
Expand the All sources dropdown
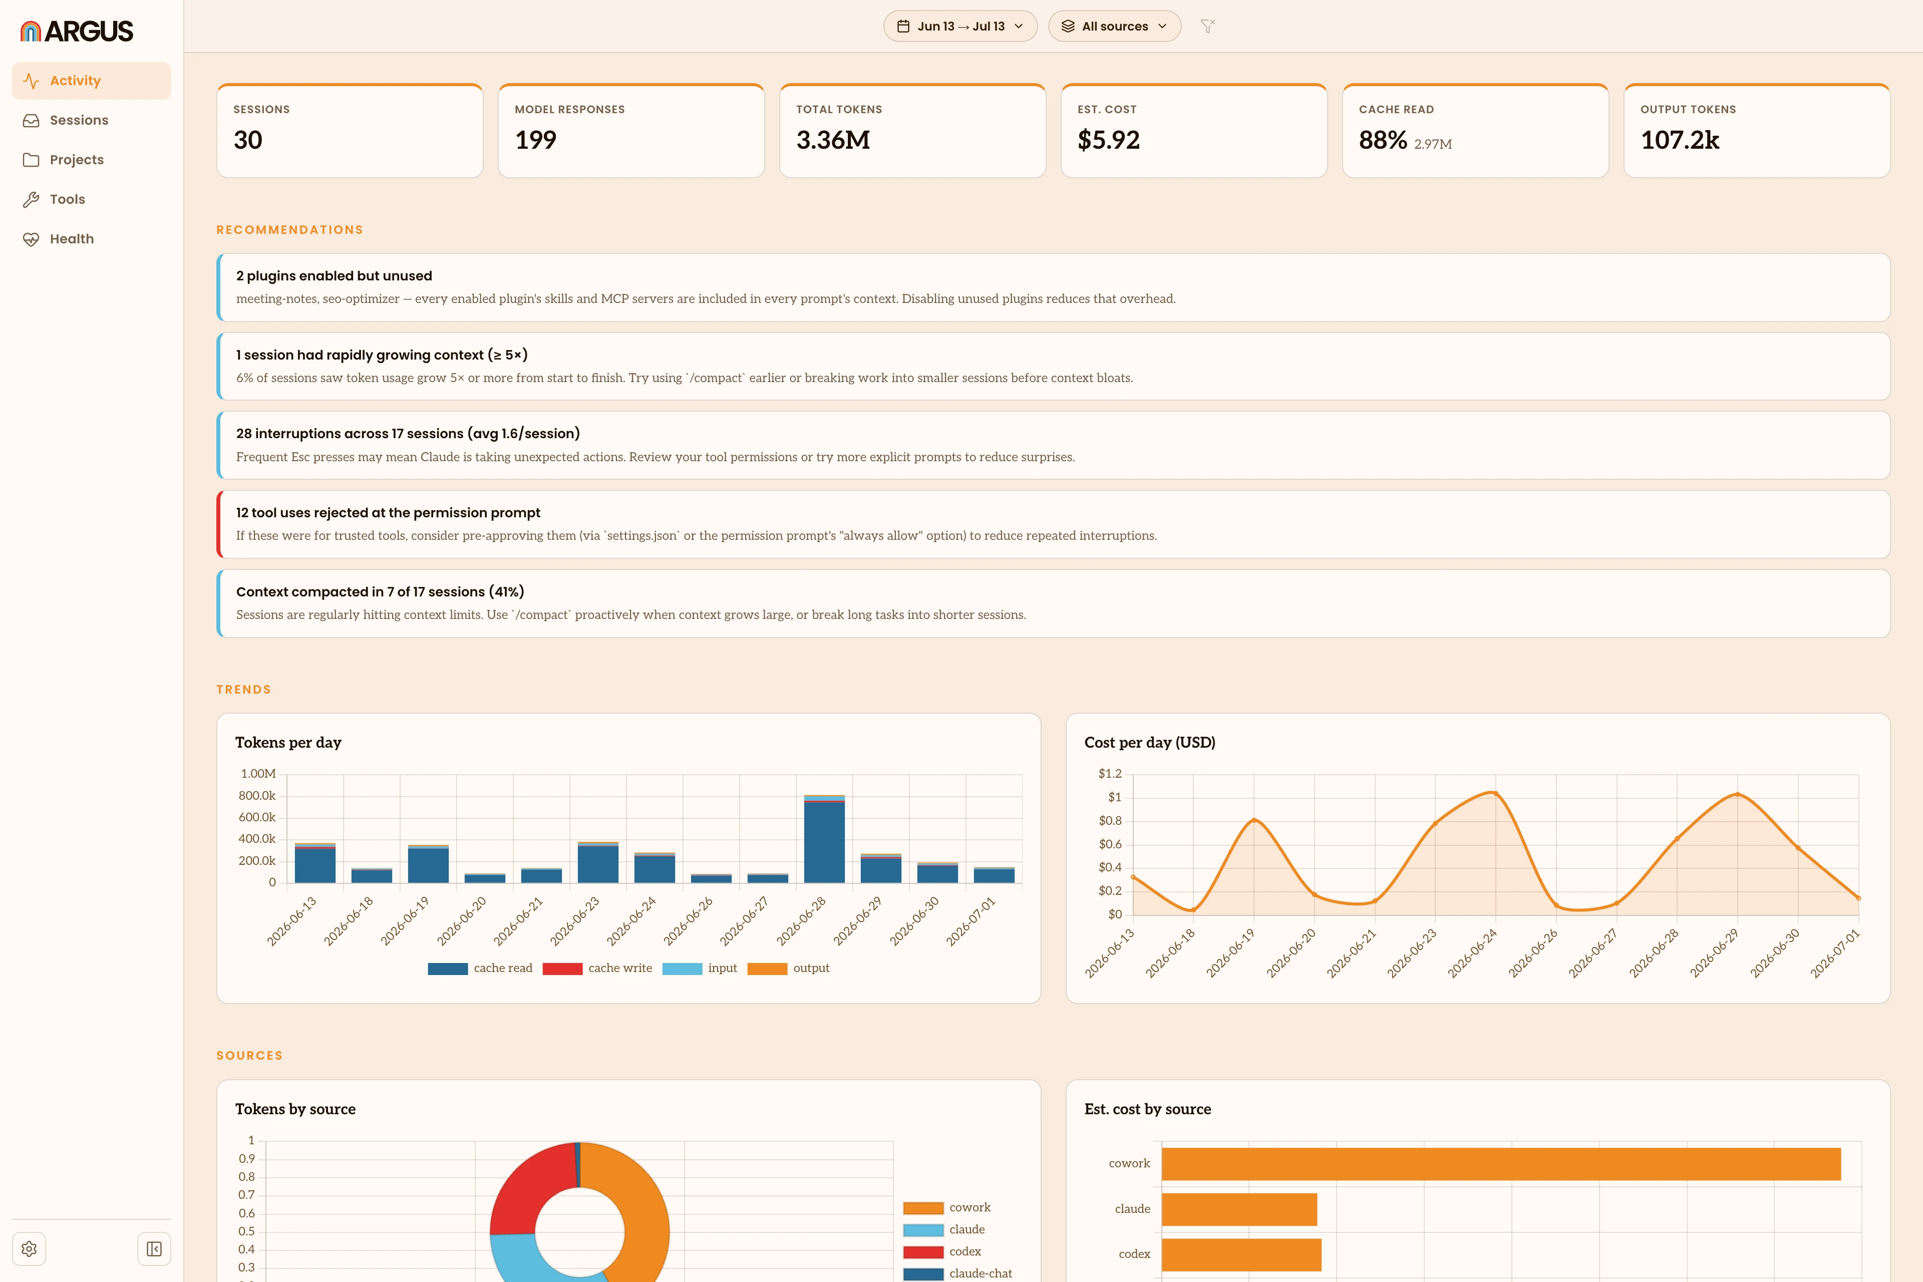click(x=1114, y=26)
